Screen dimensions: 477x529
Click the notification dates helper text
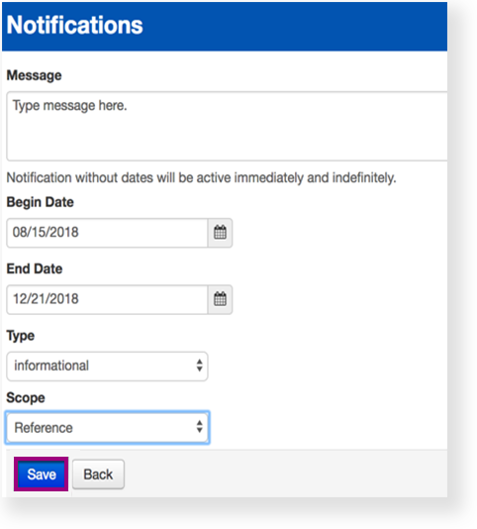(x=201, y=177)
